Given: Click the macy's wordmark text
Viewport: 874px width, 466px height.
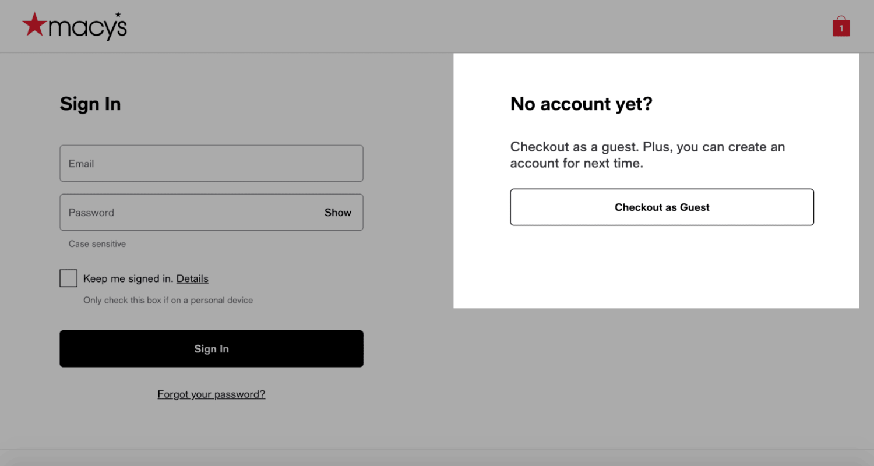Looking at the screenshot, I should tap(87, 27).
